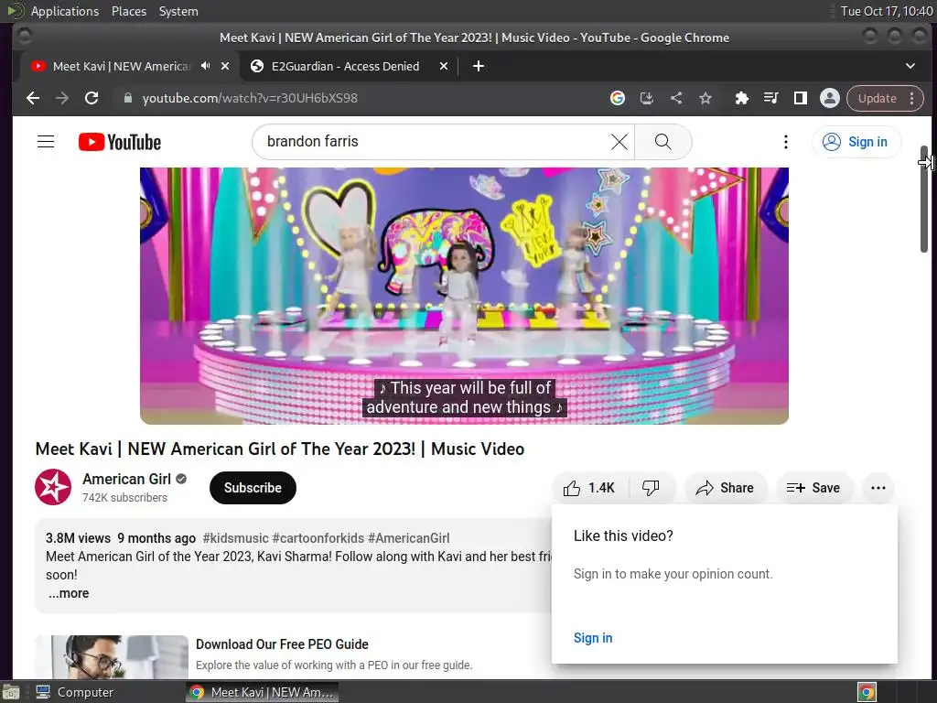Open Chrome profile avatar
Image resolution: width=937 pixels, height=703 pixels.
829,98
